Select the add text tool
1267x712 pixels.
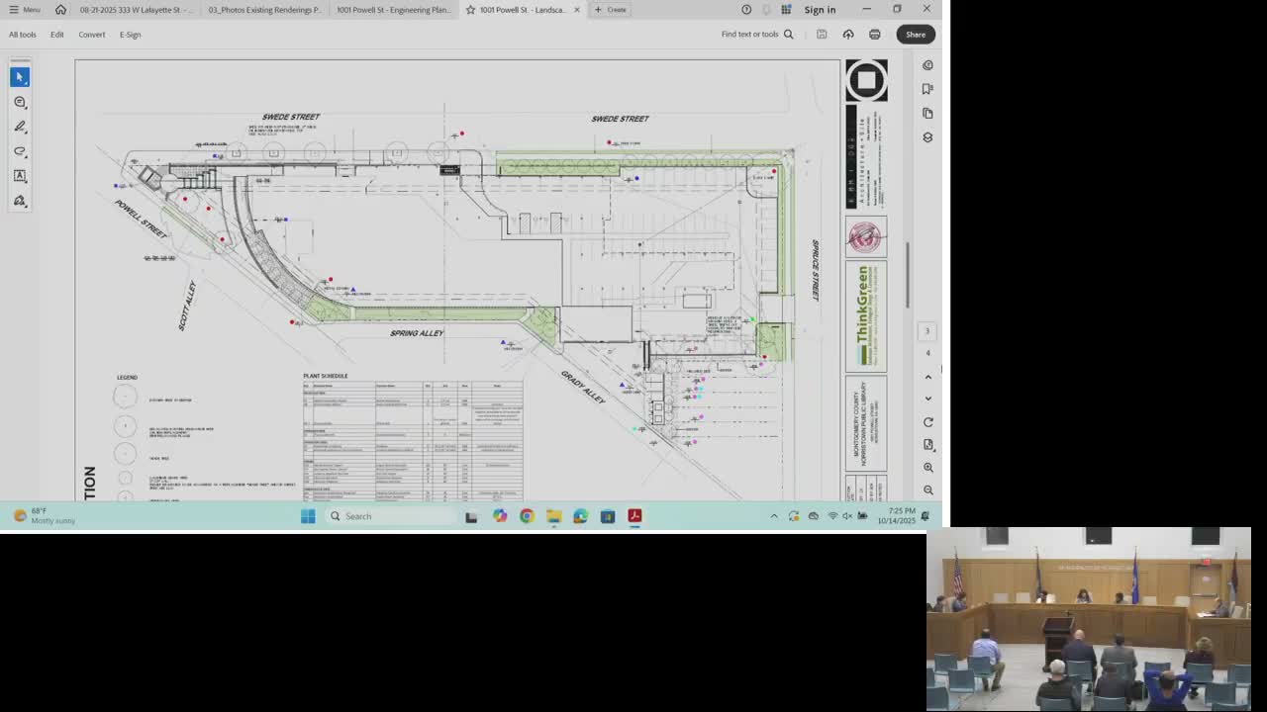pos(19,176)
